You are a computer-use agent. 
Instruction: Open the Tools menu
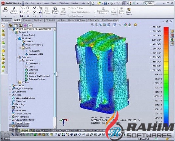(53, 3)
